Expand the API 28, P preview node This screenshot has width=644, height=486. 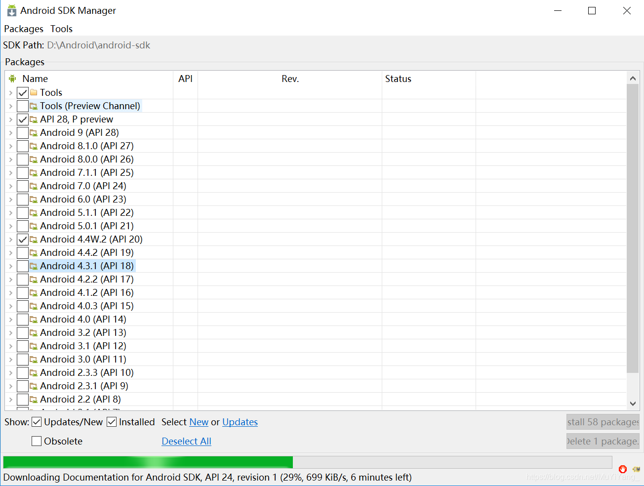(10, 119)
